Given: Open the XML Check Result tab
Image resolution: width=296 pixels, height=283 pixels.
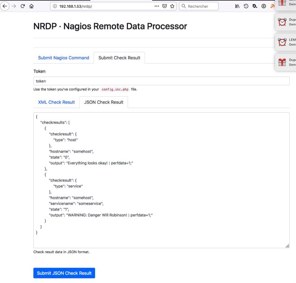Looking at the screenshot, I should point(56,102).
